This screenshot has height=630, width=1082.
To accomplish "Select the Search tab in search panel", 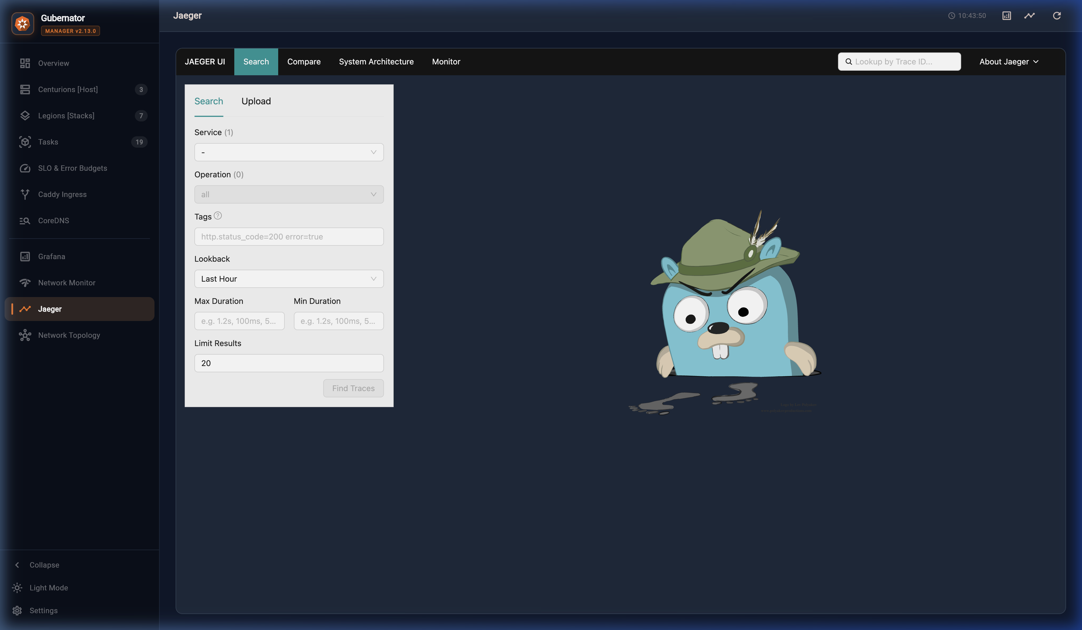I will tap(209, 101).
